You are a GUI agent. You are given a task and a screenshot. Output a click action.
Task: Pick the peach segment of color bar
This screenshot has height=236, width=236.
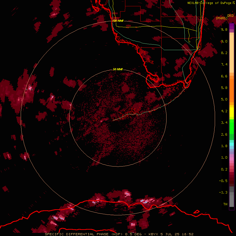point(232,54)
